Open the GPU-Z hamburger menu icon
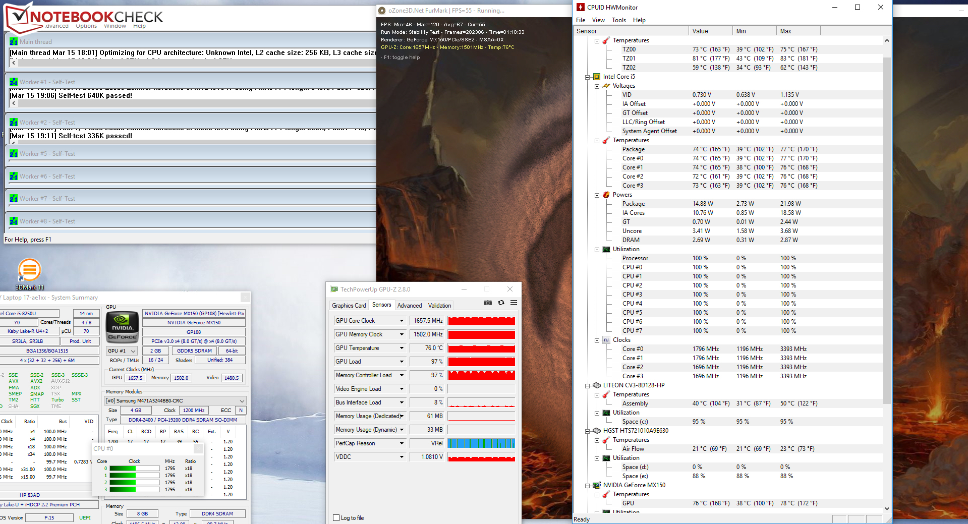This screenshot has width=968, height=524. (514, 303)
